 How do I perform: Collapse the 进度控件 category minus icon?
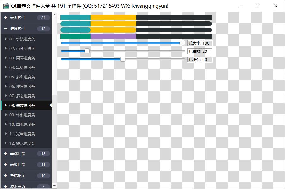[5, 29]
